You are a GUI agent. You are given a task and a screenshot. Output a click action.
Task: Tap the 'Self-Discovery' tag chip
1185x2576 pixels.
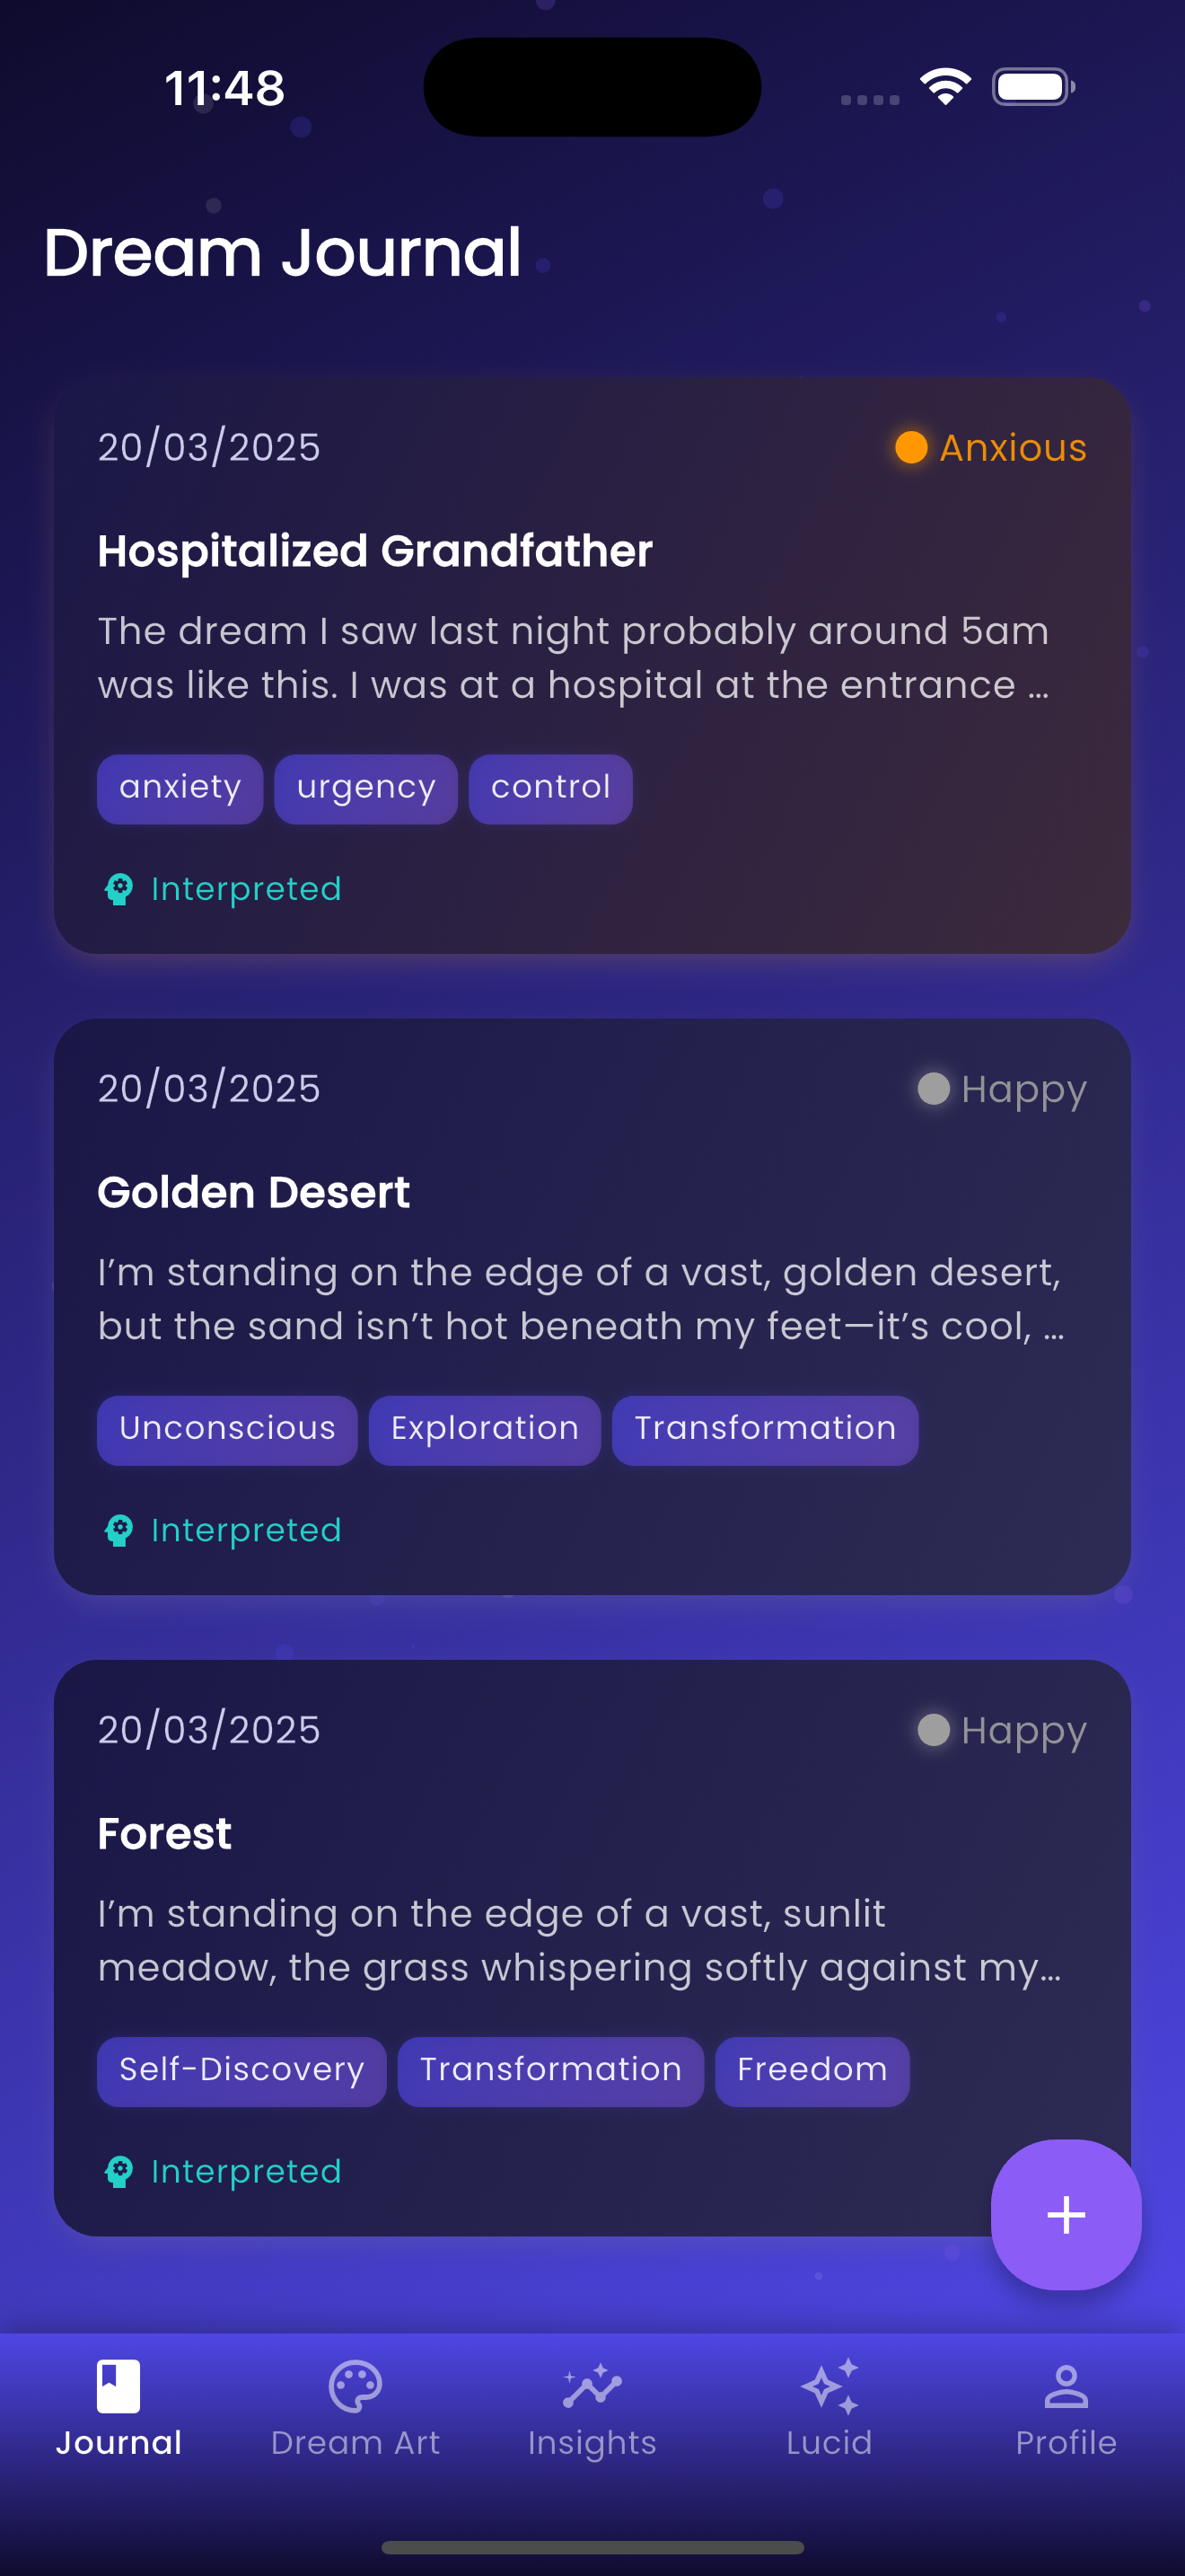[241, 2070]
